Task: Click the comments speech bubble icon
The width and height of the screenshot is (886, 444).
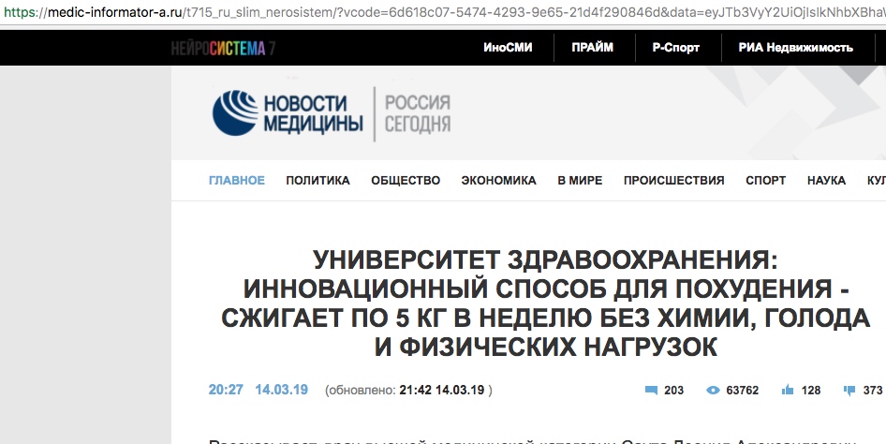Action: coord(651,390)
